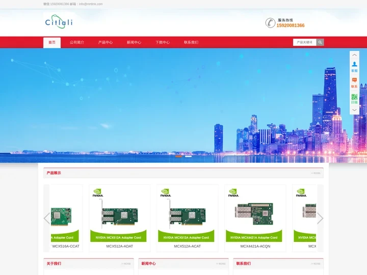Click the 服务热线 label
Viewport: 367px width, 275px height.
tap(285, 20)
